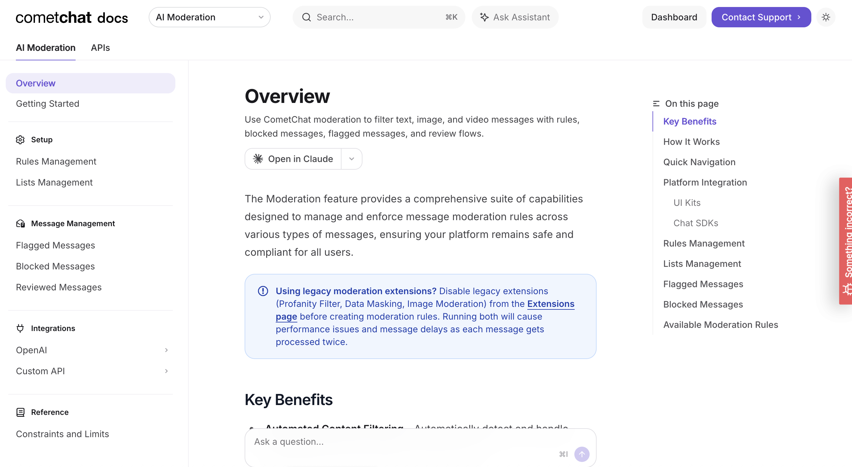Click the CometChat docs logo
Image resolution: width=852 pixels, height=467 pixels.
tap(72, 17)
